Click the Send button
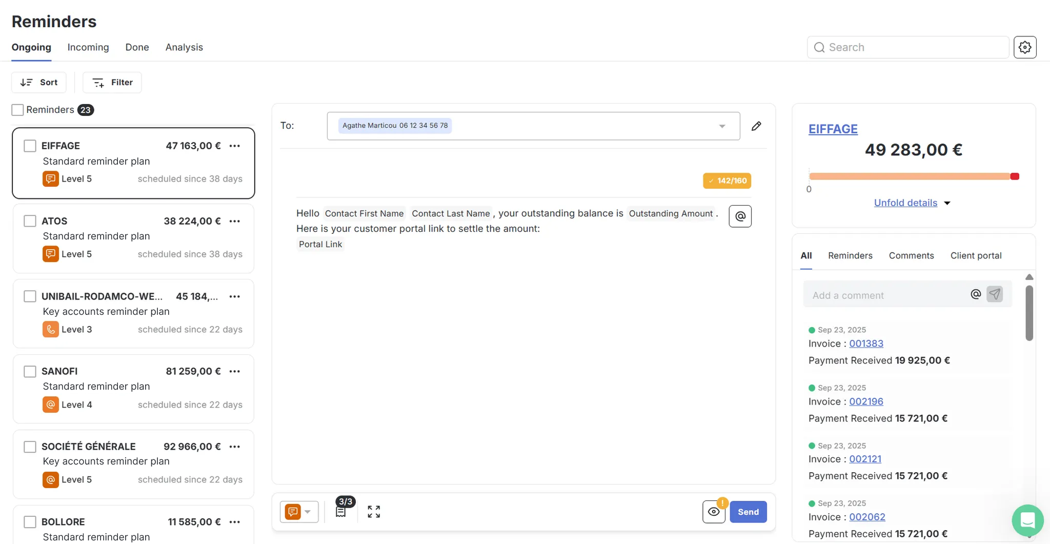Viewport: 1050px width, 544px height. 748,512
